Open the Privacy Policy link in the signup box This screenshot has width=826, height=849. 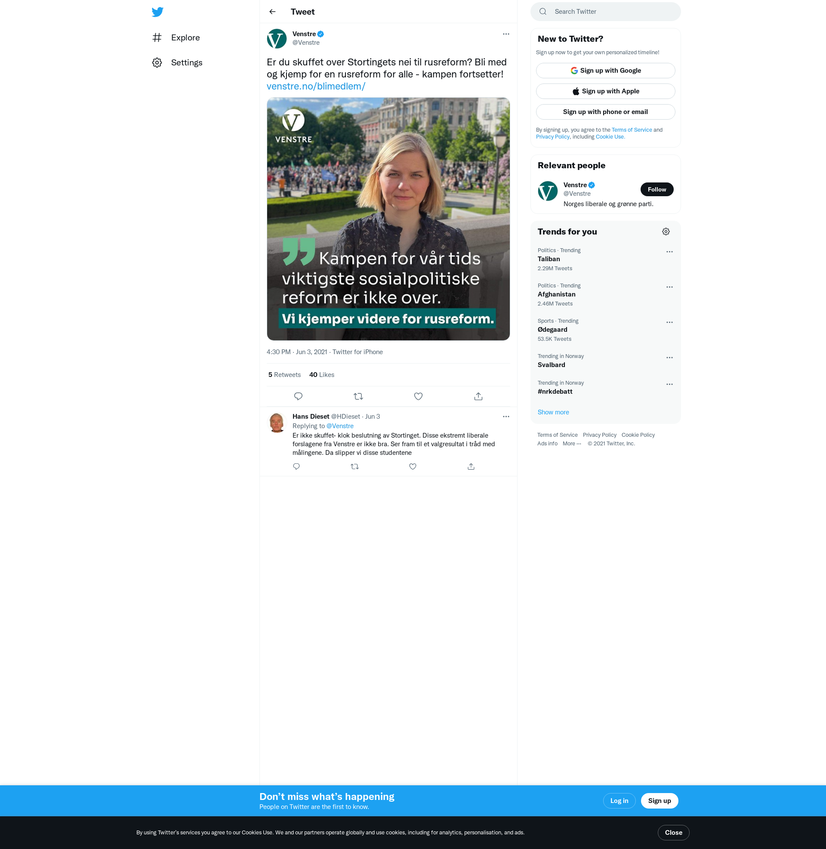(x=553, y=137)
